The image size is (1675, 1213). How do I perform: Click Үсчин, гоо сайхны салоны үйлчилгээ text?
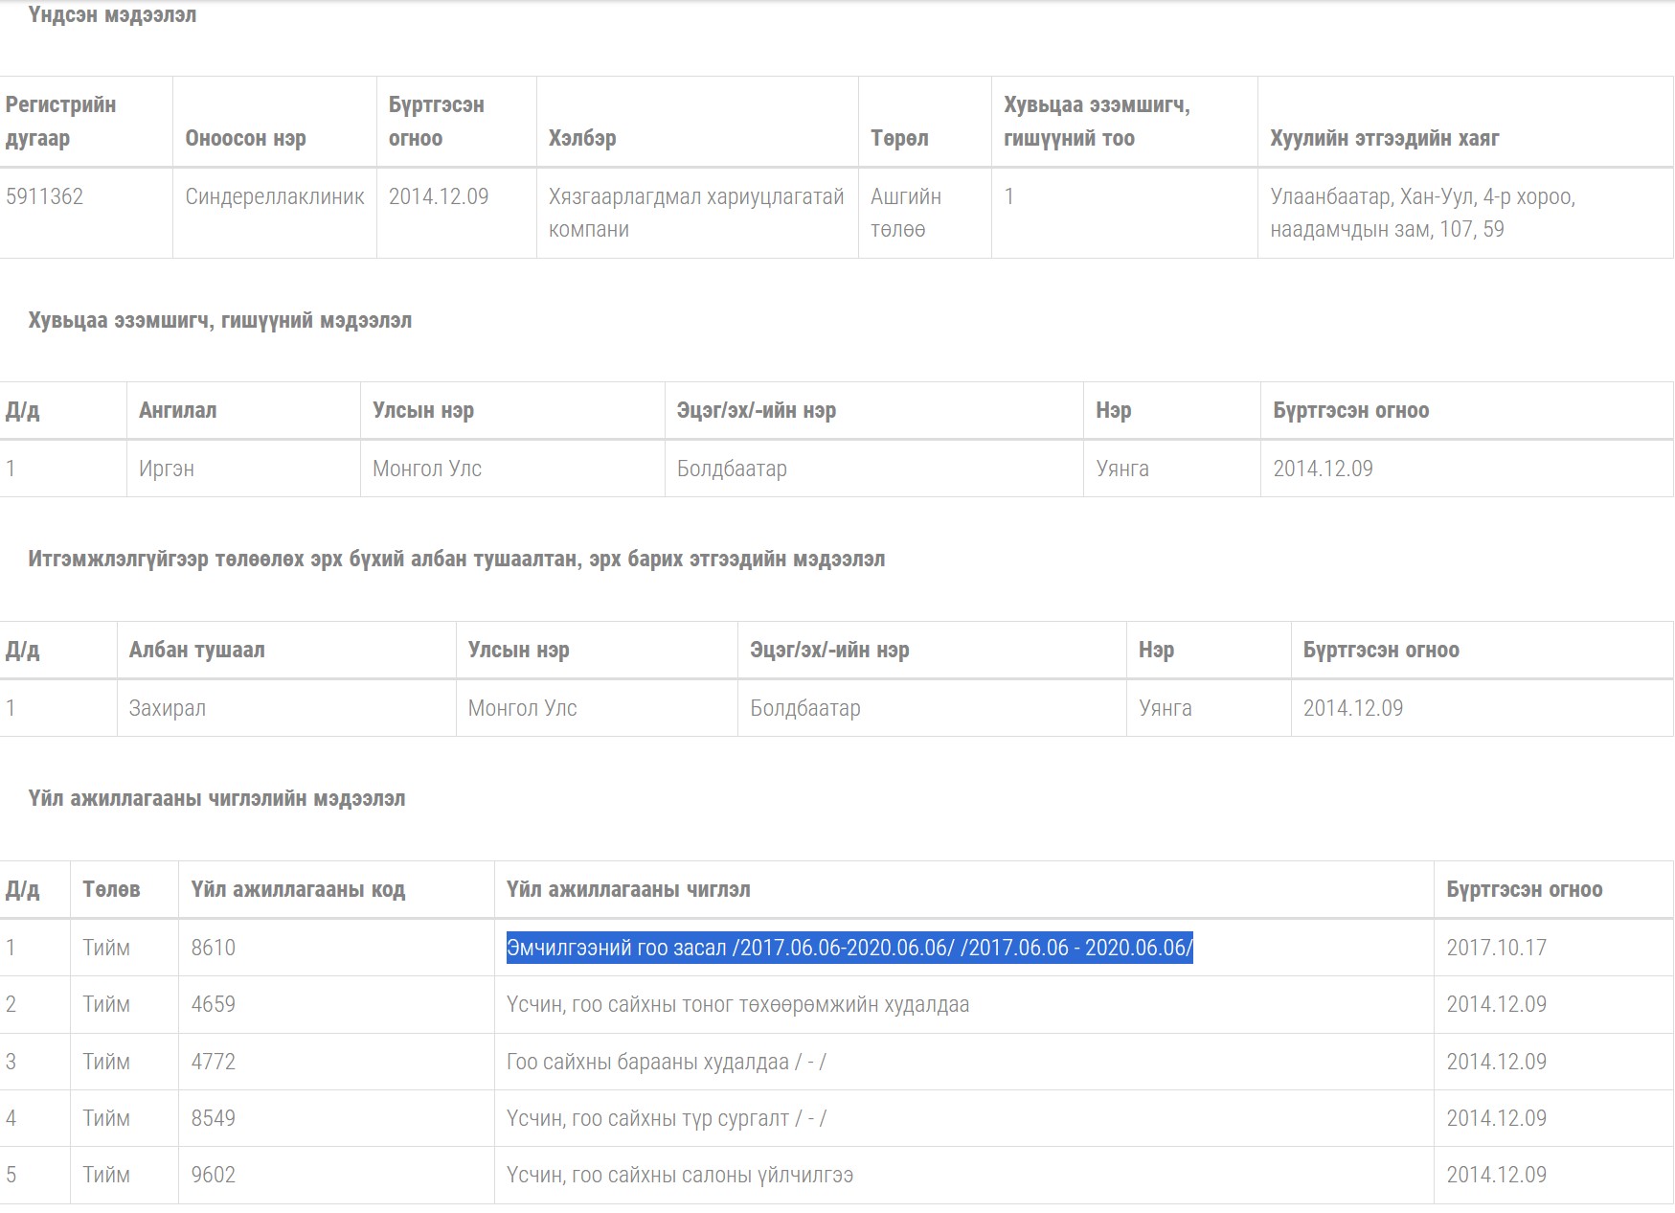[x=679, y=1175]
